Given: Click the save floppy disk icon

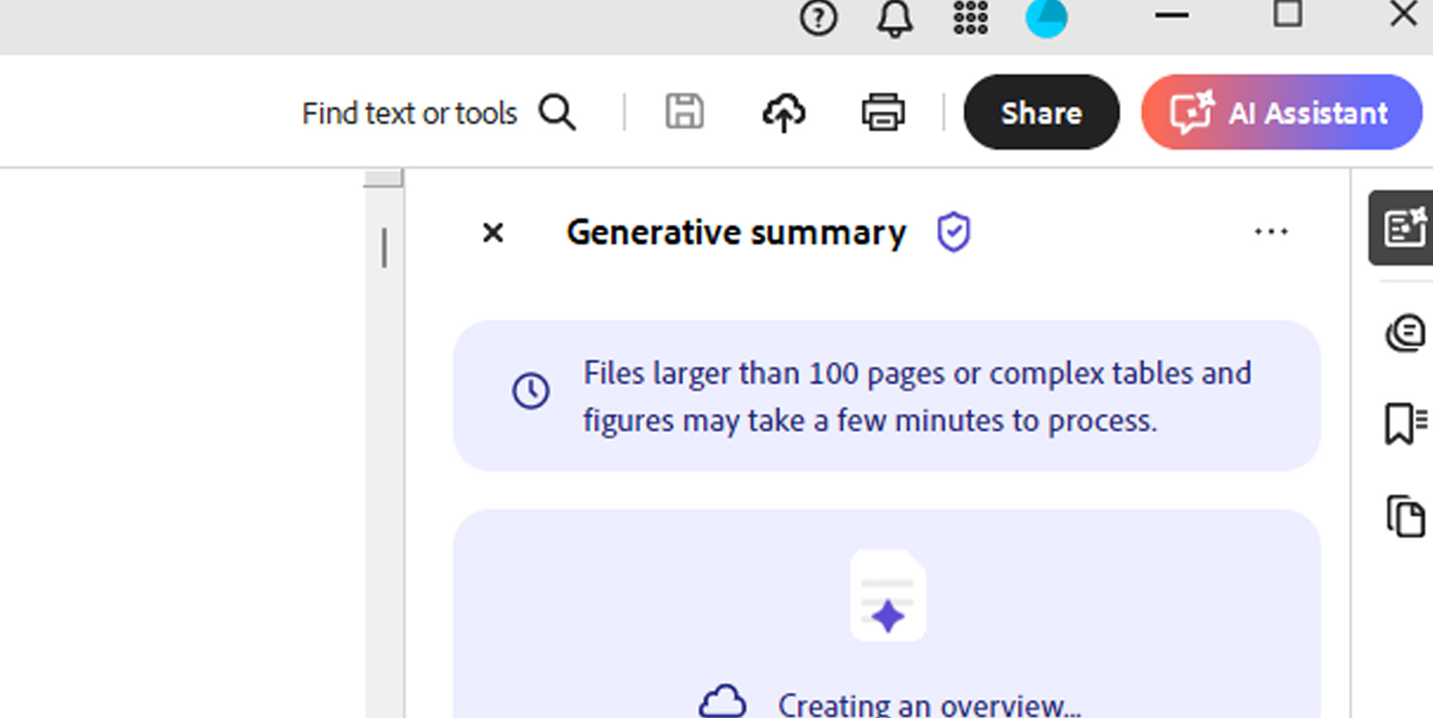Looking at the screenshot, I should tap(684, 111).
